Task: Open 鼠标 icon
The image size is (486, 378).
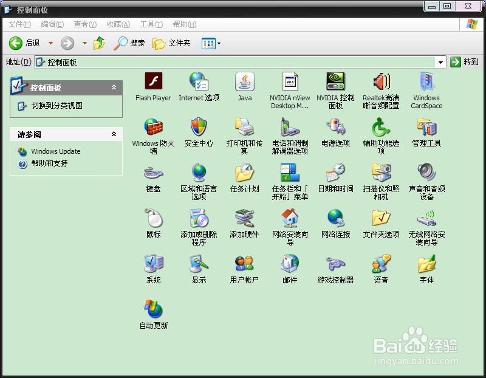Action: pos(154,218)
